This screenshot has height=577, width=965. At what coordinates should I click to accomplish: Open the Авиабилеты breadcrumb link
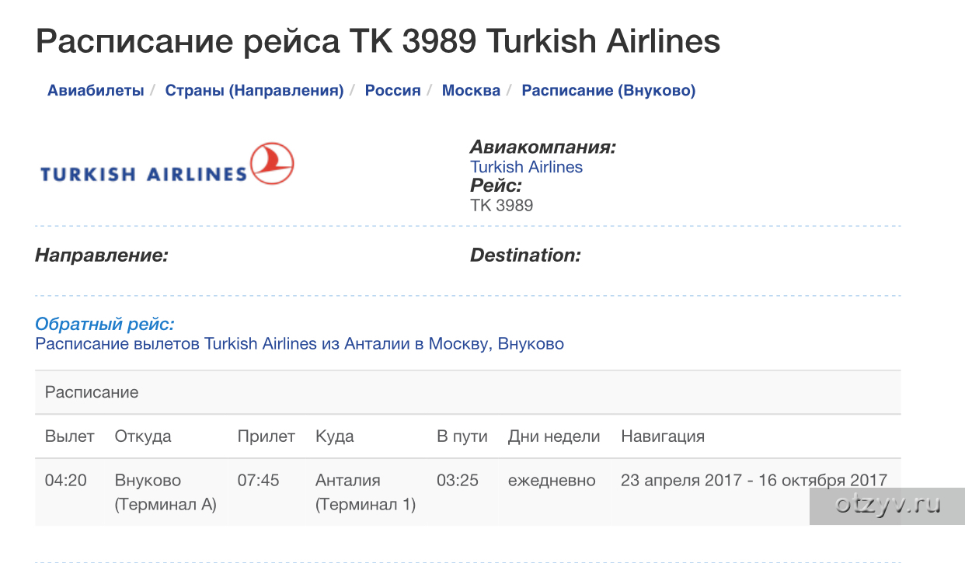96,91
